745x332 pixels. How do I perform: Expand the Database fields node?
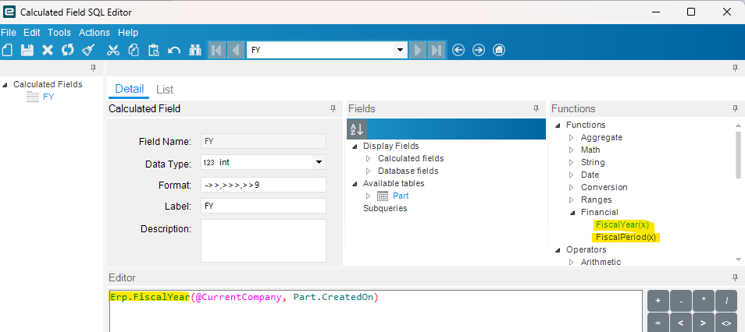(368, 171)
